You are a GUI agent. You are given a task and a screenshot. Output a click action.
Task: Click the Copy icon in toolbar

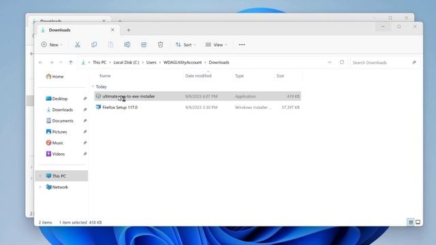point(94,44)
